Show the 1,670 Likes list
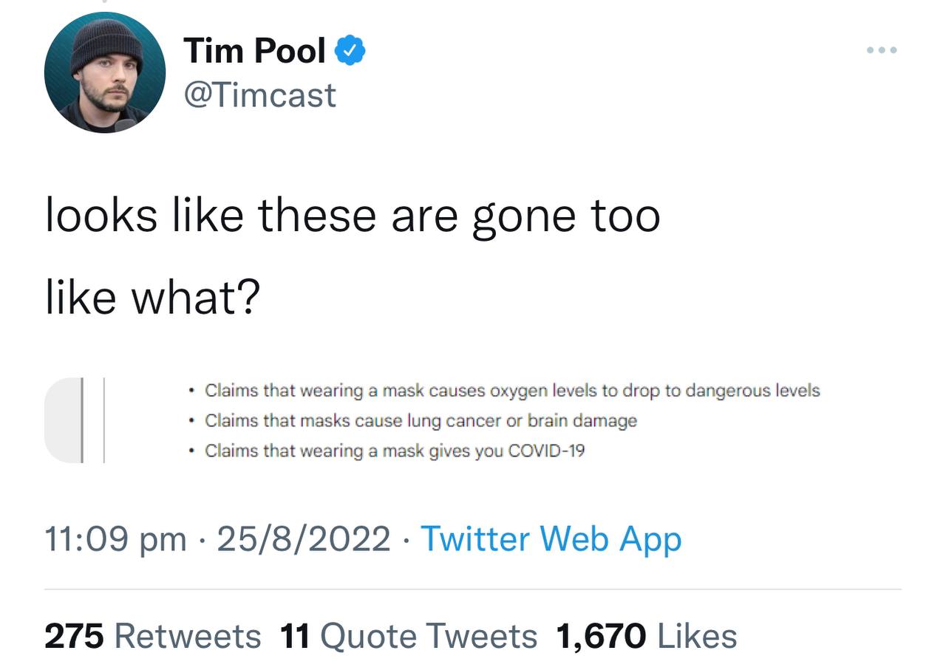Image resolution: width=946 pixels, height=667 pixels. 647,636
